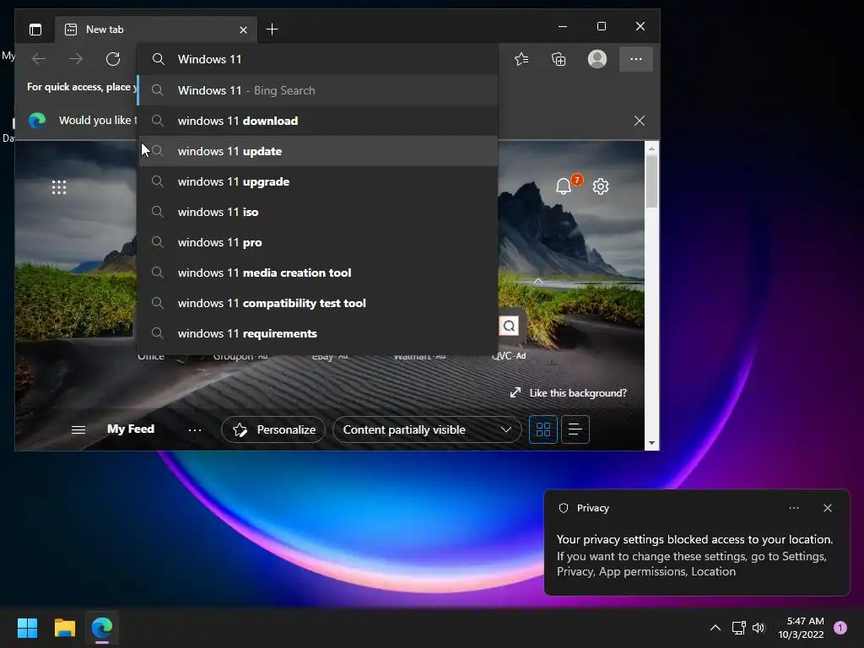Select the My Feed heading
The image size is (864, 648).
pos(131,429)
